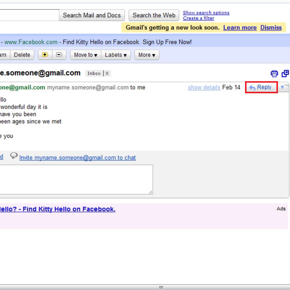The width and height of the screenshot is (290, 290).
Task: Open Show search options link
Action: point(206,13)
